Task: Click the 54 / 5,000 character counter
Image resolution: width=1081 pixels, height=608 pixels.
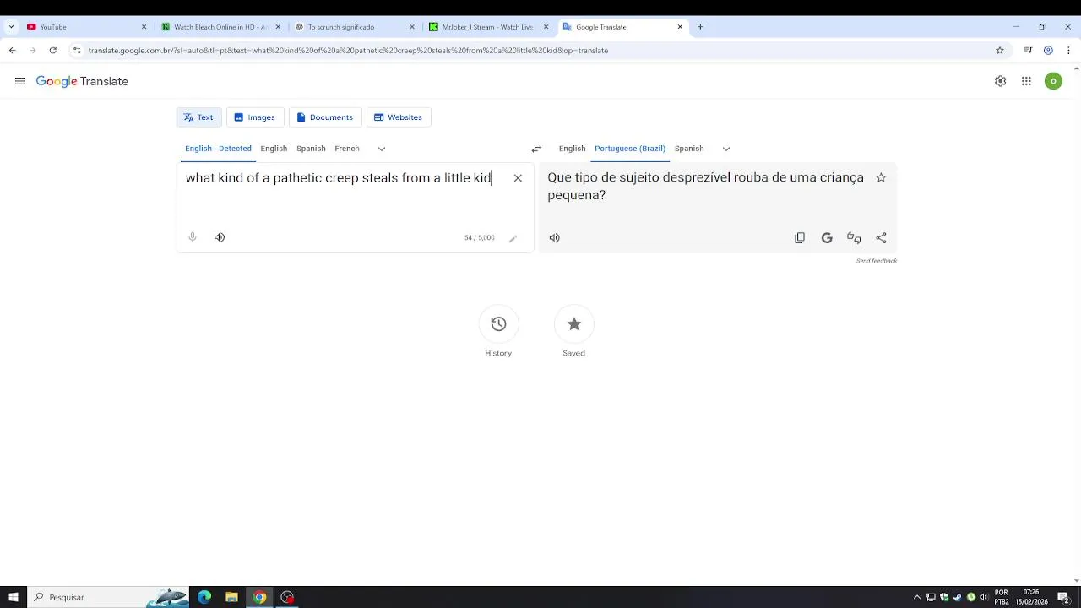Action: 479,238
